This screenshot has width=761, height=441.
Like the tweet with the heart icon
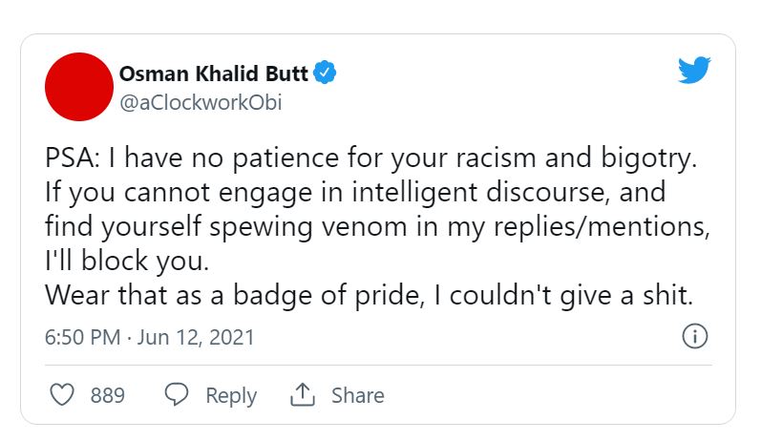62,395
